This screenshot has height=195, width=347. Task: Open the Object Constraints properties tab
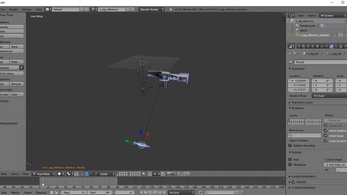pos(322,46)
